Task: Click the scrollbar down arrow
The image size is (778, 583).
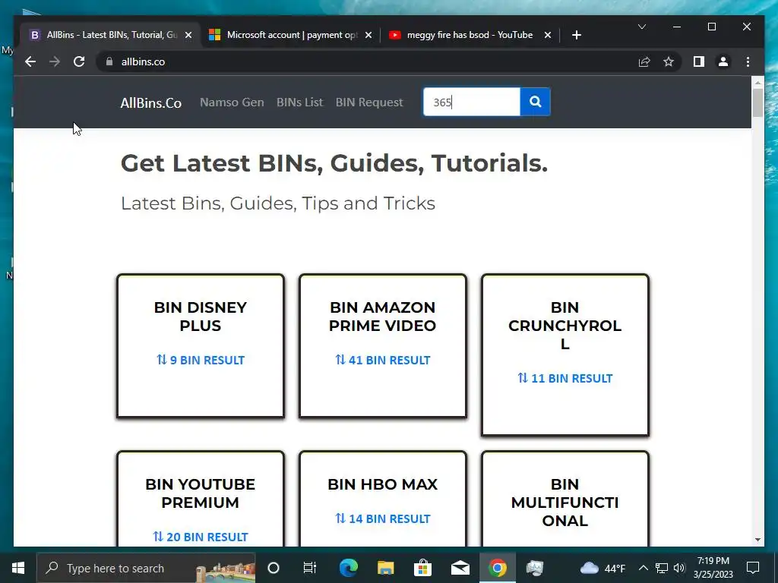Action: (x=757, y=540)
